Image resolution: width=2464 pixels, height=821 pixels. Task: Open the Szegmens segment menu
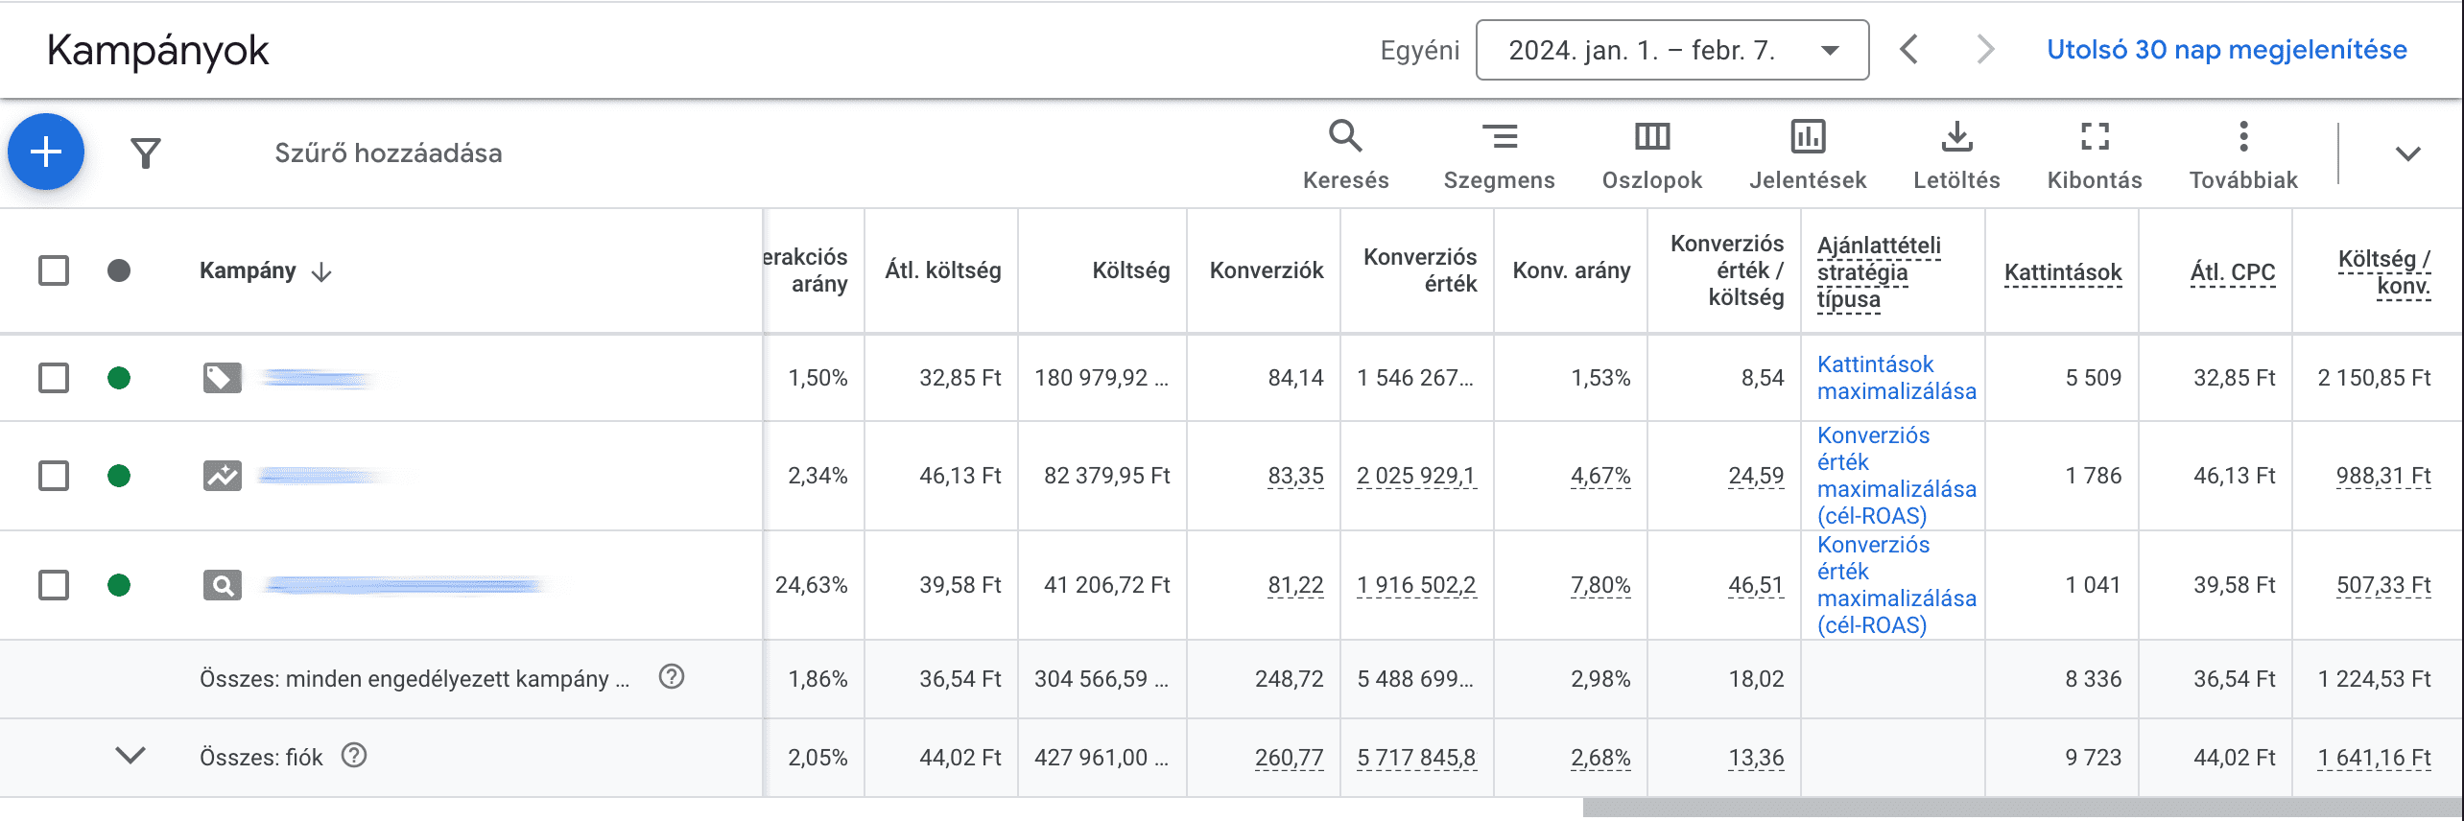point(1499,153)
